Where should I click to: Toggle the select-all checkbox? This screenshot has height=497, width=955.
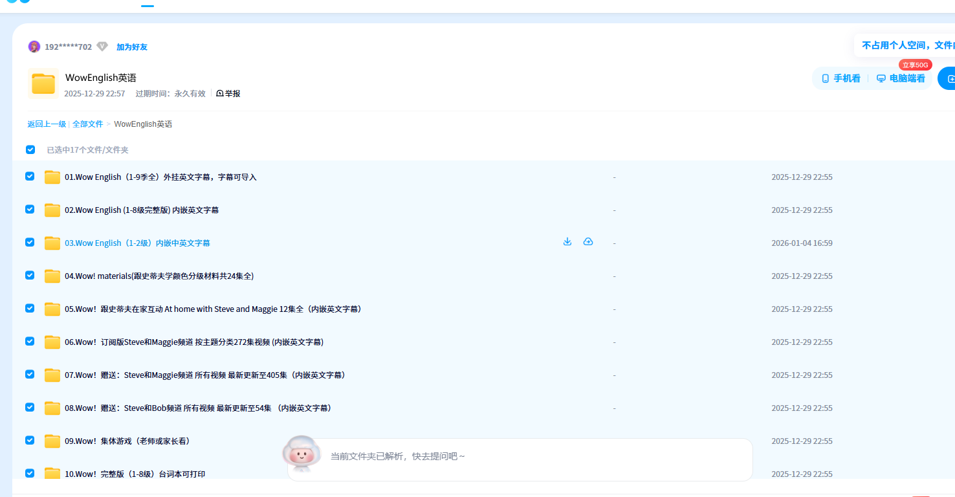(x=30, y=149)
